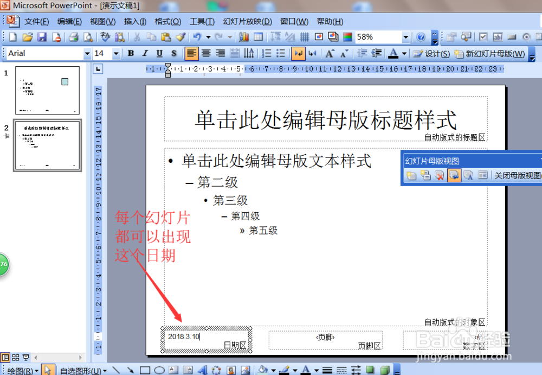
Task: Click the Master Layout icon in the master toolbar
Action: [x=482, y=175]
